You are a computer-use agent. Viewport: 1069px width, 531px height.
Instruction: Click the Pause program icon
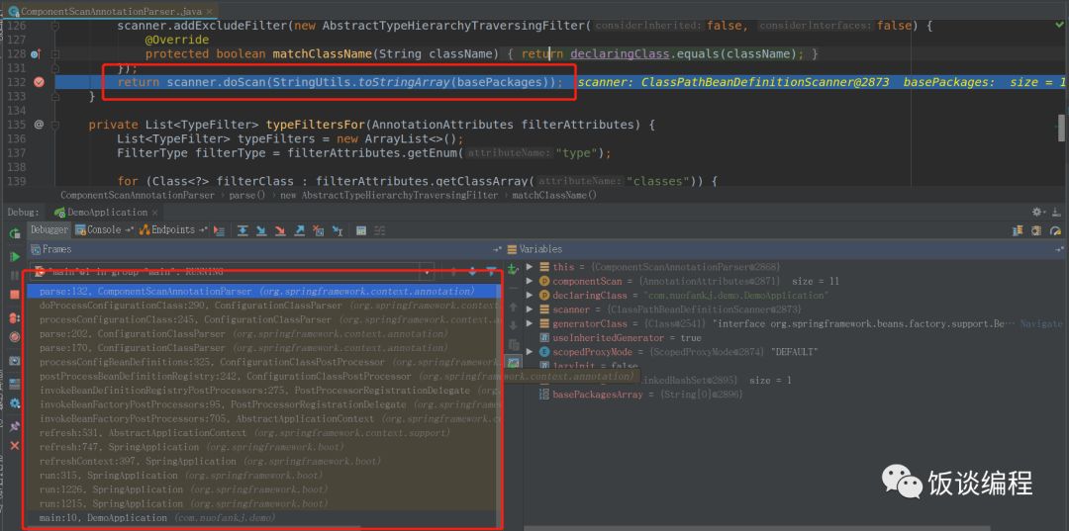point(14,276)
